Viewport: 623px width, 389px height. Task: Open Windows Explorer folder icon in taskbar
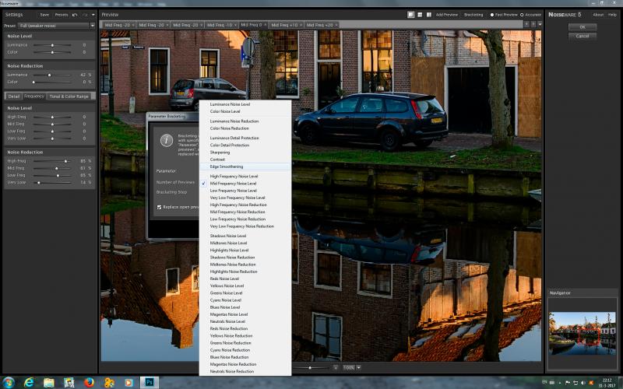pos(49,382)
